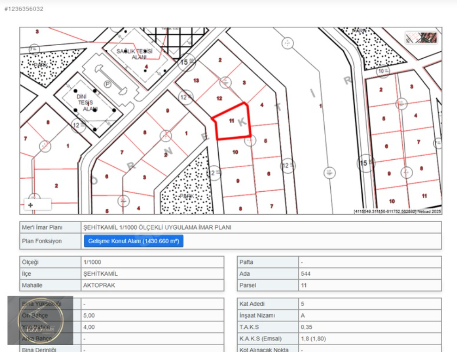Zoom in with the map plus button
457x352 pixels.
coord(31,205)
